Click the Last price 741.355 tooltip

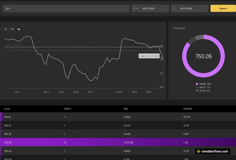coord(149,56)
